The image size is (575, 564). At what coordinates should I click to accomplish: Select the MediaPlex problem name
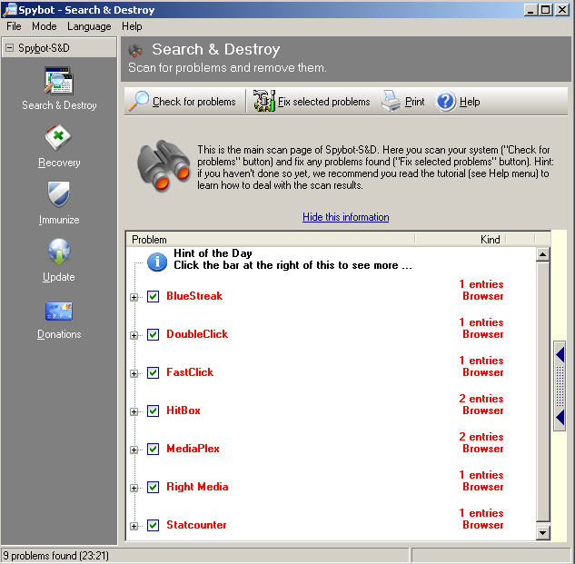pos(193,449)
